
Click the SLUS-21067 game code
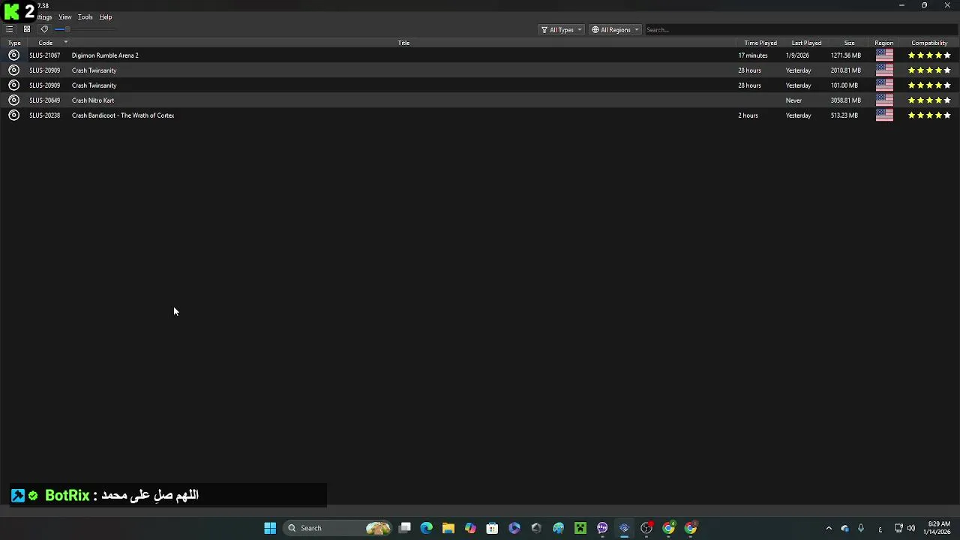[45, 55]
